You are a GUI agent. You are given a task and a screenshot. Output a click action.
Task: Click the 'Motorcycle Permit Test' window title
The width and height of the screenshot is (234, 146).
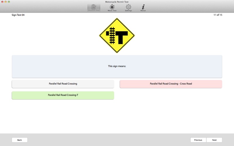(x=117, y=2)
